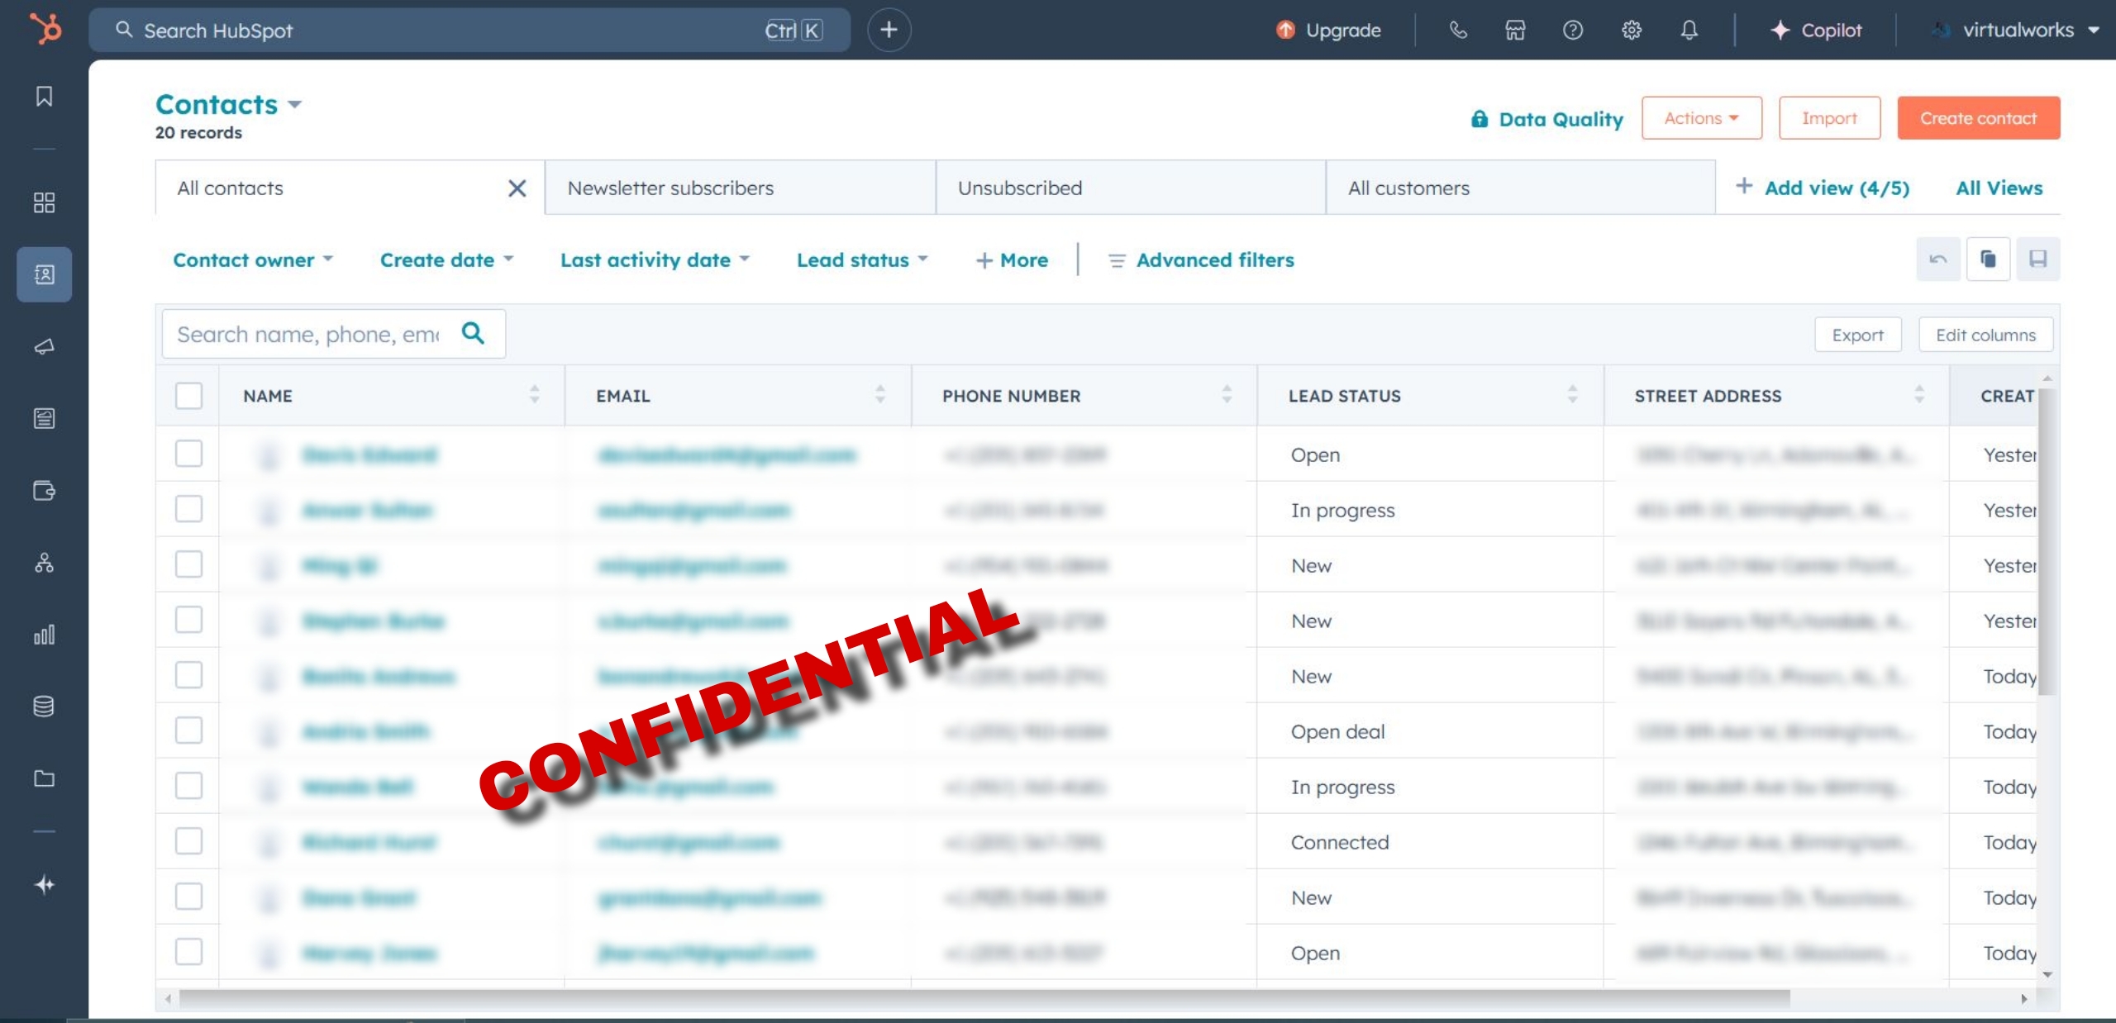Click the notifications bell icon

tap(1689, 31)
